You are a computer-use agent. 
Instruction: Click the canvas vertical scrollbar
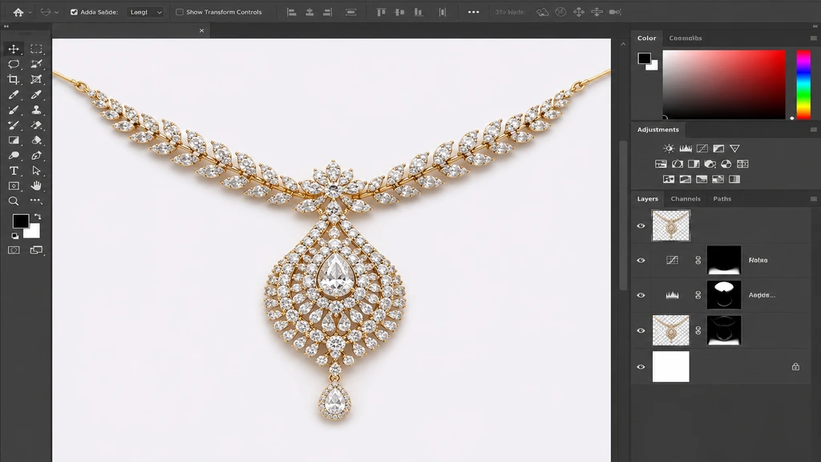click(x=623, y=215)
